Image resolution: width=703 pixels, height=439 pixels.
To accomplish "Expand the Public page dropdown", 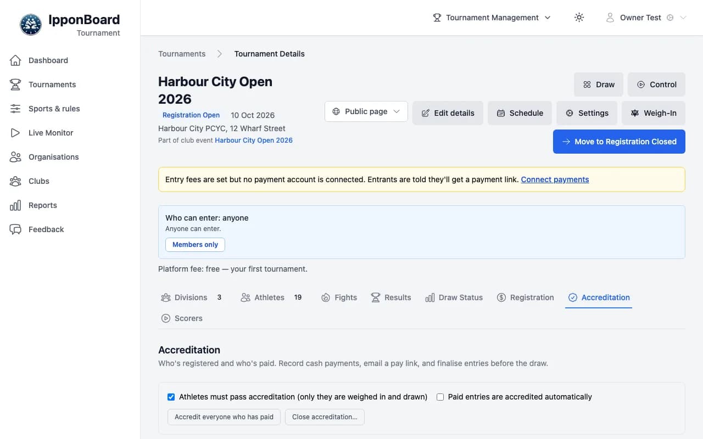I will pyautogui.click(x=366, y=111).
